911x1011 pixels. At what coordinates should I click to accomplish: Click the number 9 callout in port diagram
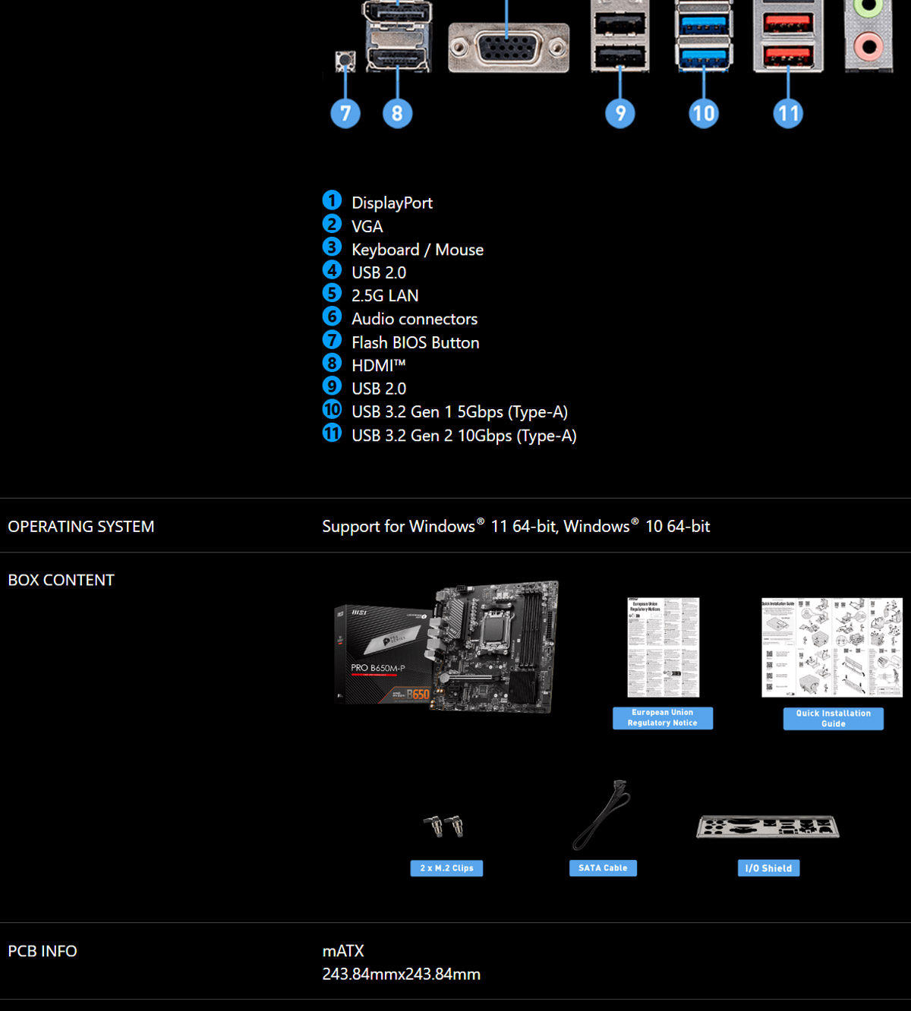coord(620,114)
